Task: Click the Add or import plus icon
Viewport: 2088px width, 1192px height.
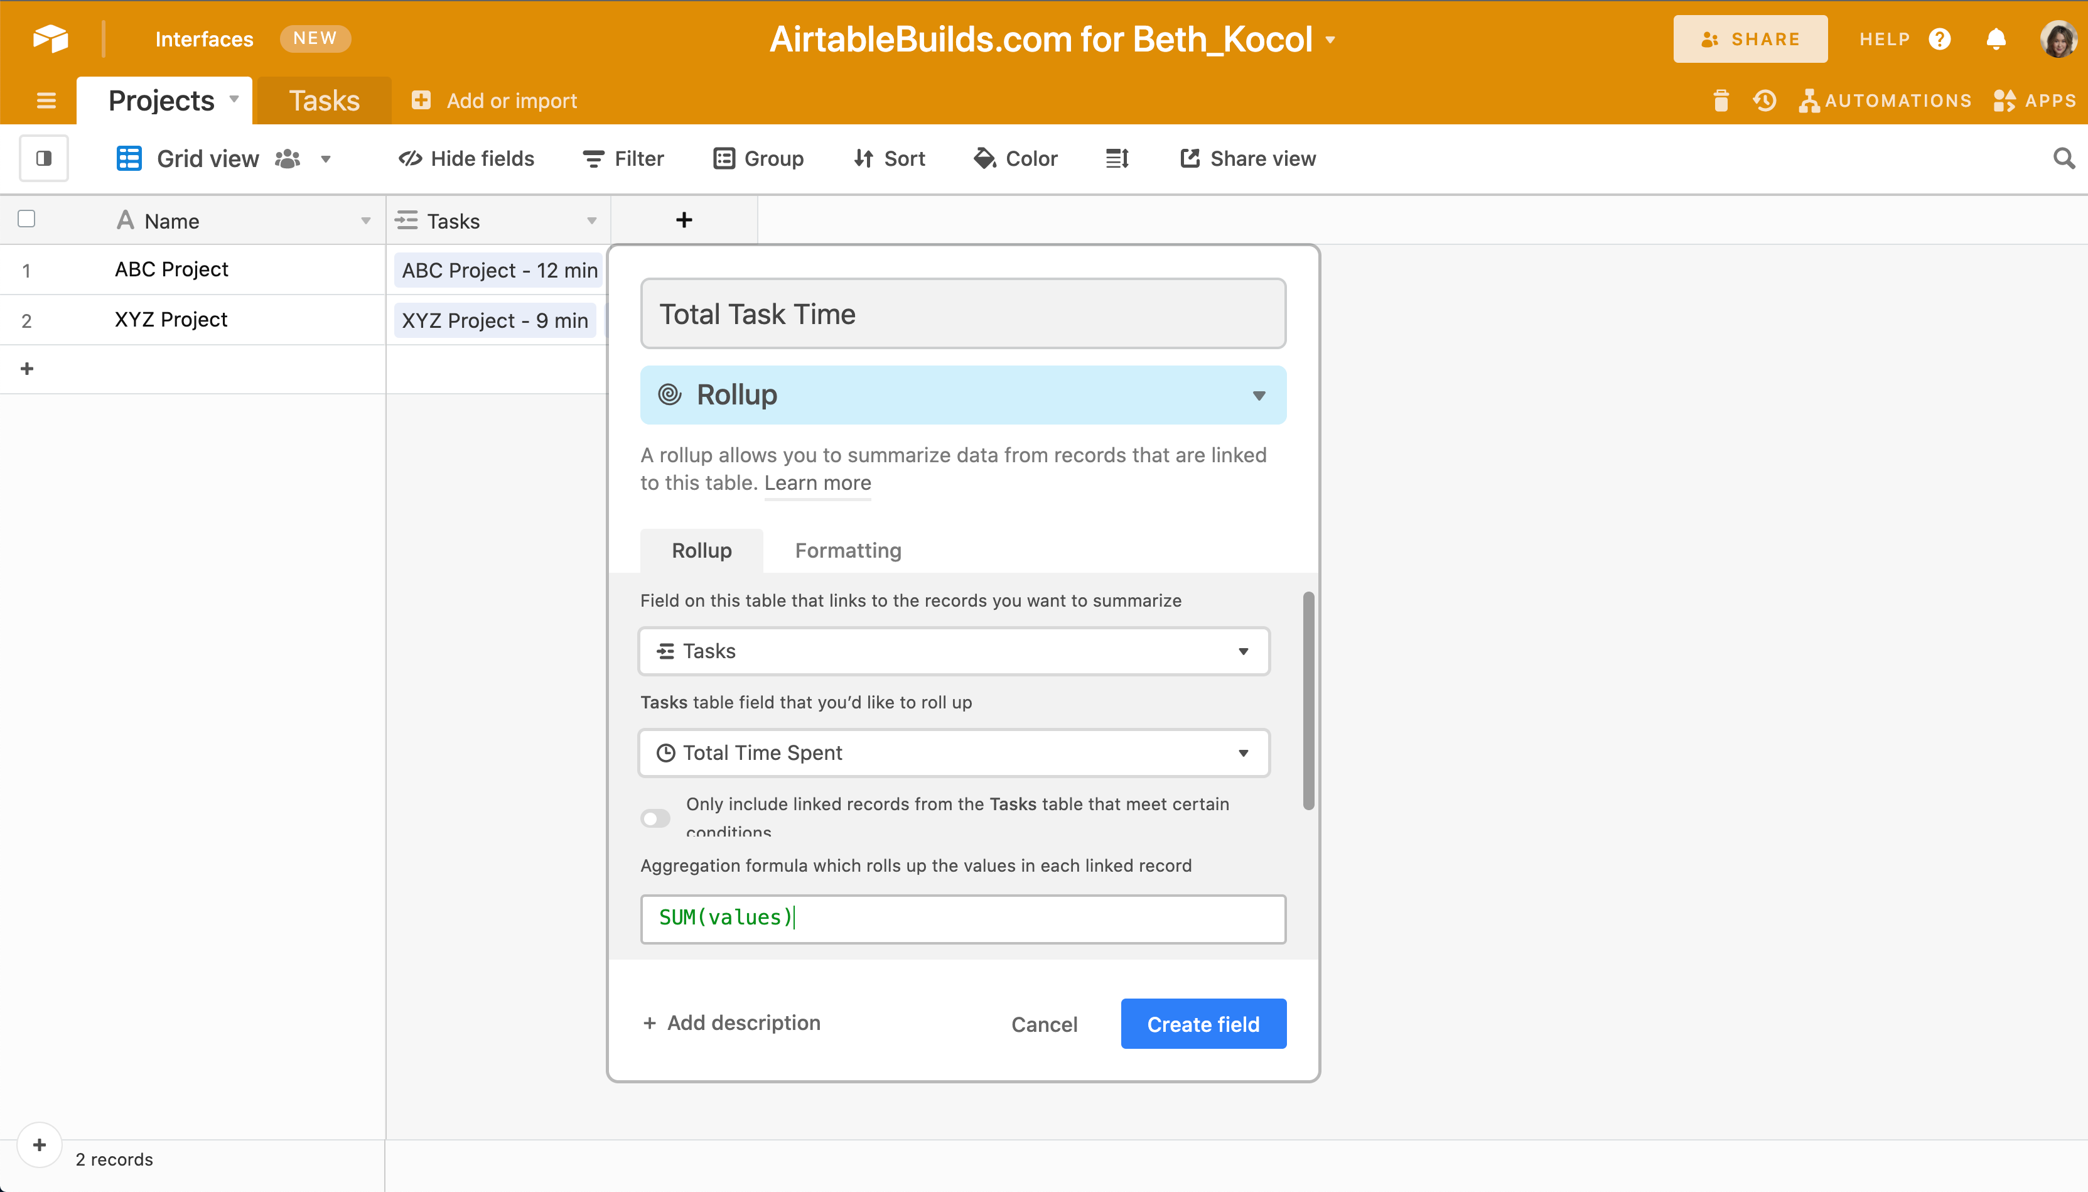Action: (x=421, y=100)
